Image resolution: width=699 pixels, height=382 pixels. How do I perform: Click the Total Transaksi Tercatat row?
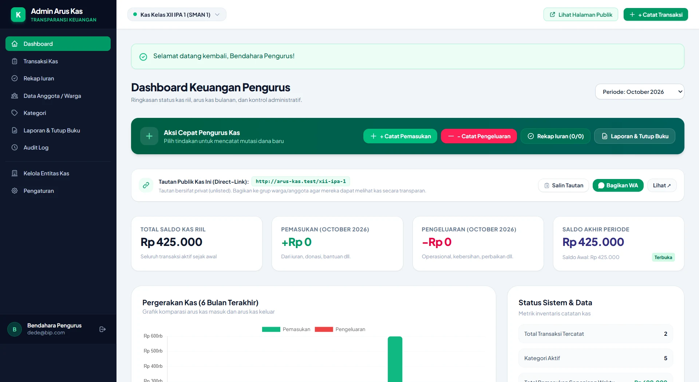(x=596, y=334)
